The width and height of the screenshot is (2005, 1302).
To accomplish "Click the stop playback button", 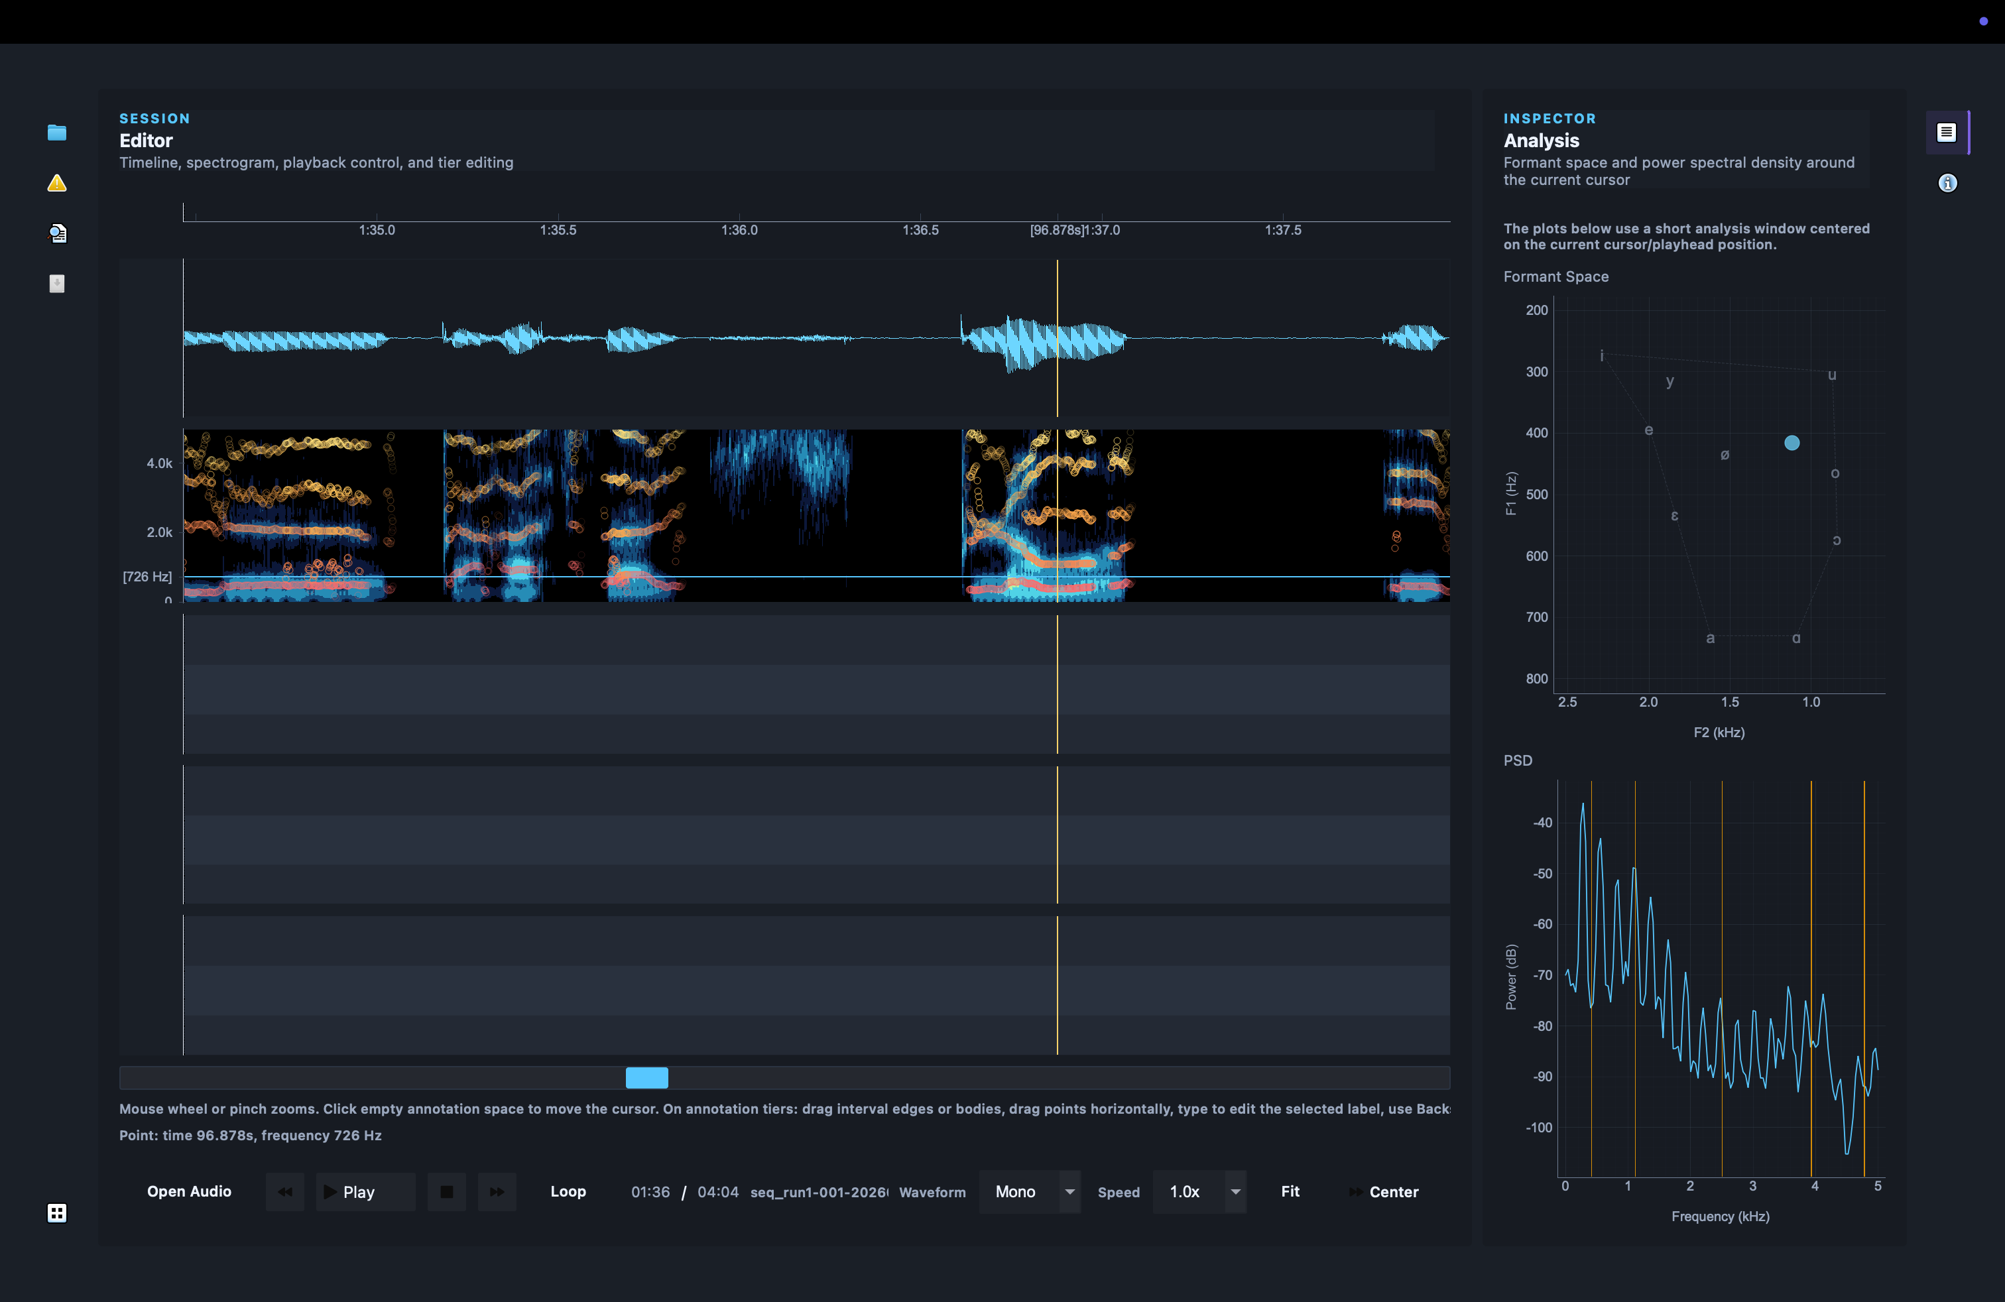I will 446,1192.
